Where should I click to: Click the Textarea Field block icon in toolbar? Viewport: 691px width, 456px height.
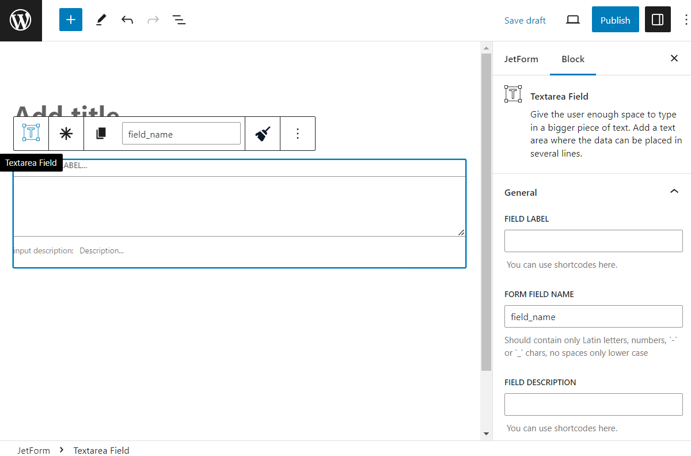[x=31, y=133]
